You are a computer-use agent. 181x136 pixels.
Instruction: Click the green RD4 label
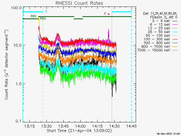43,18
